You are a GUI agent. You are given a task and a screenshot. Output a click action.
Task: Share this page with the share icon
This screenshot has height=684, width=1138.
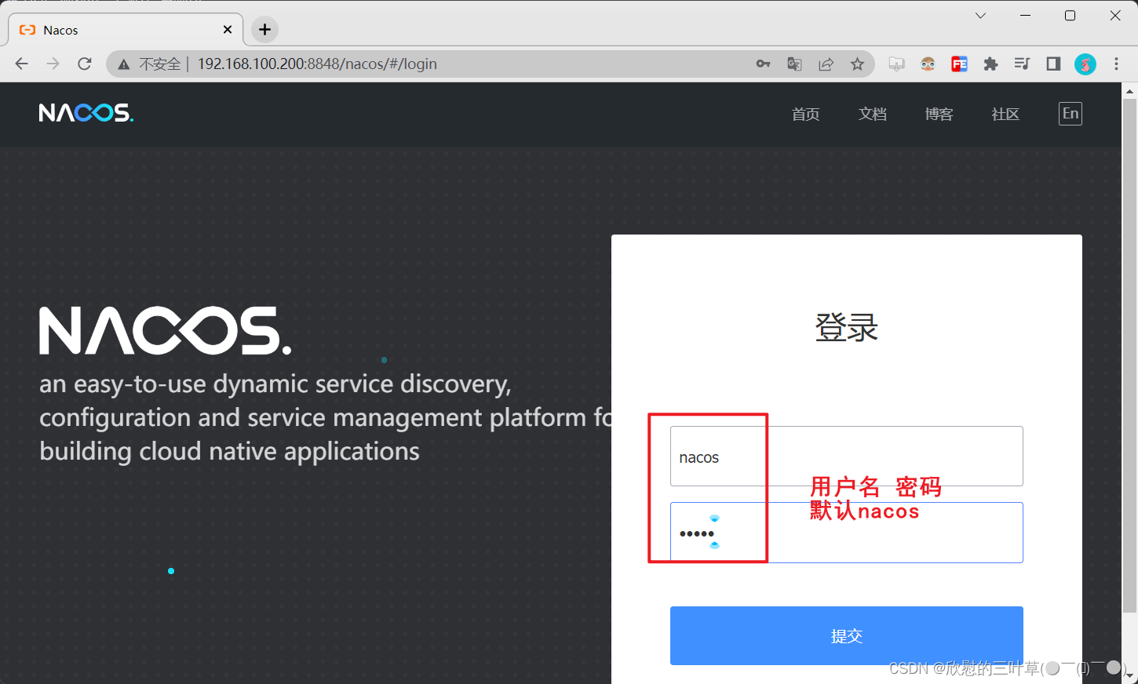826,64
